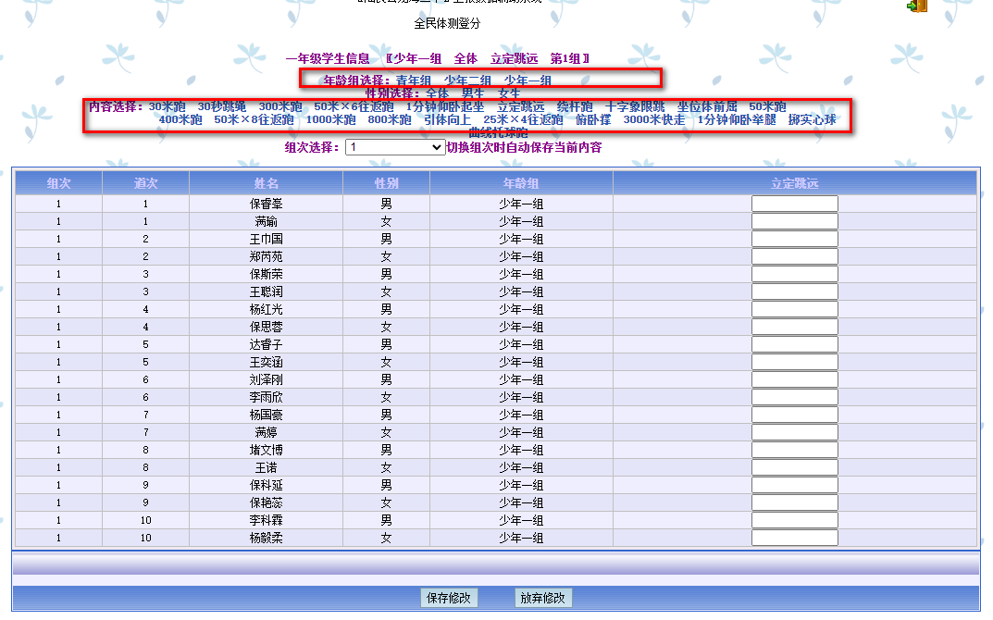Select the 30米跑 content link

coord(167,106)
